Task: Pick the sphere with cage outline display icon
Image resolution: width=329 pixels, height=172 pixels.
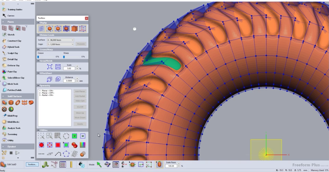Action: (58, 28)
